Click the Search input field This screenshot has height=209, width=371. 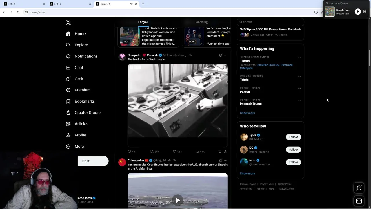[x=270, y=22]
